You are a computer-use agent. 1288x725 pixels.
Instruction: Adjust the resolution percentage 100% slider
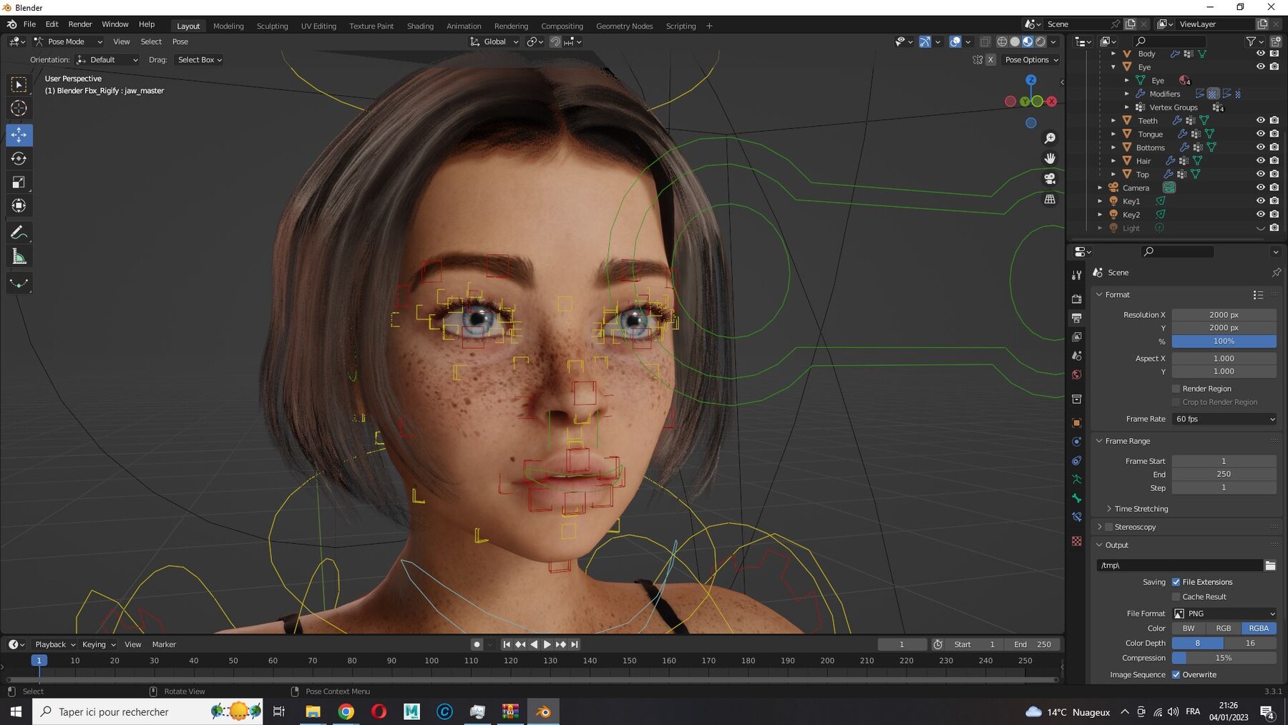coord(1224,341)
